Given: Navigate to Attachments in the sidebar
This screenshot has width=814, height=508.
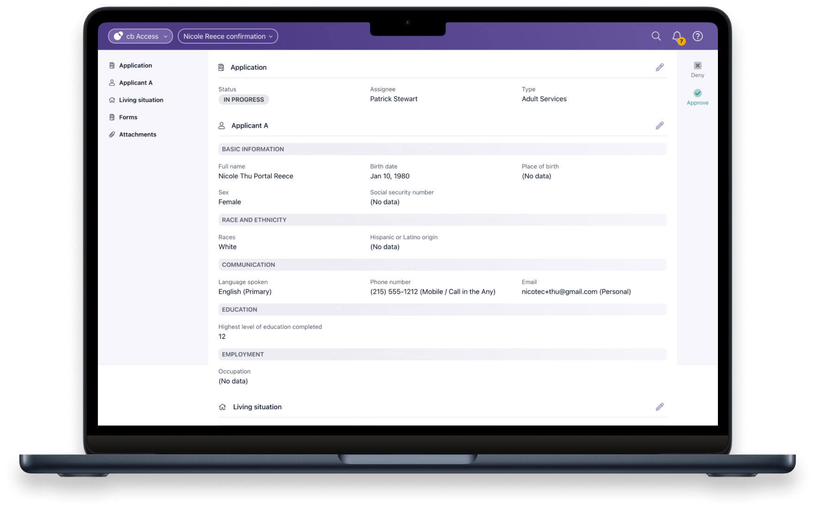Looking at the screenshot, I should (x=137, y=134).
